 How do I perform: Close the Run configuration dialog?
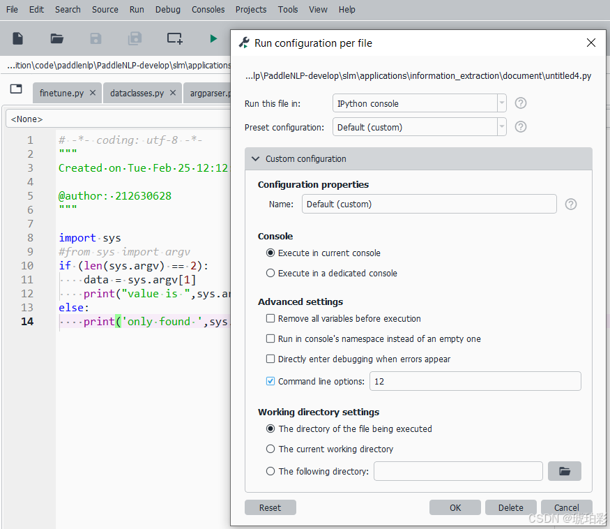[x=591, y=43]
